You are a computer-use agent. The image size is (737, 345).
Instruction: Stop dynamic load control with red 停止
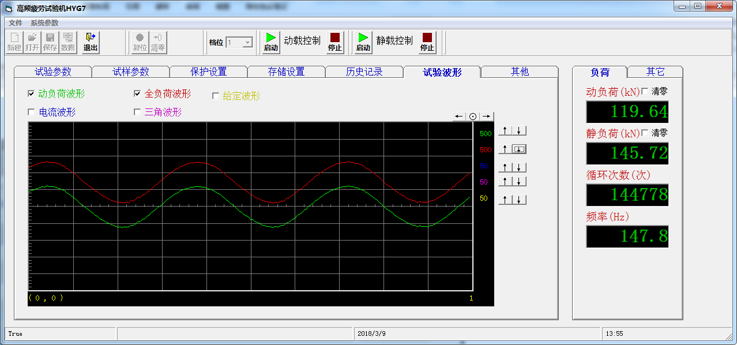334,42
